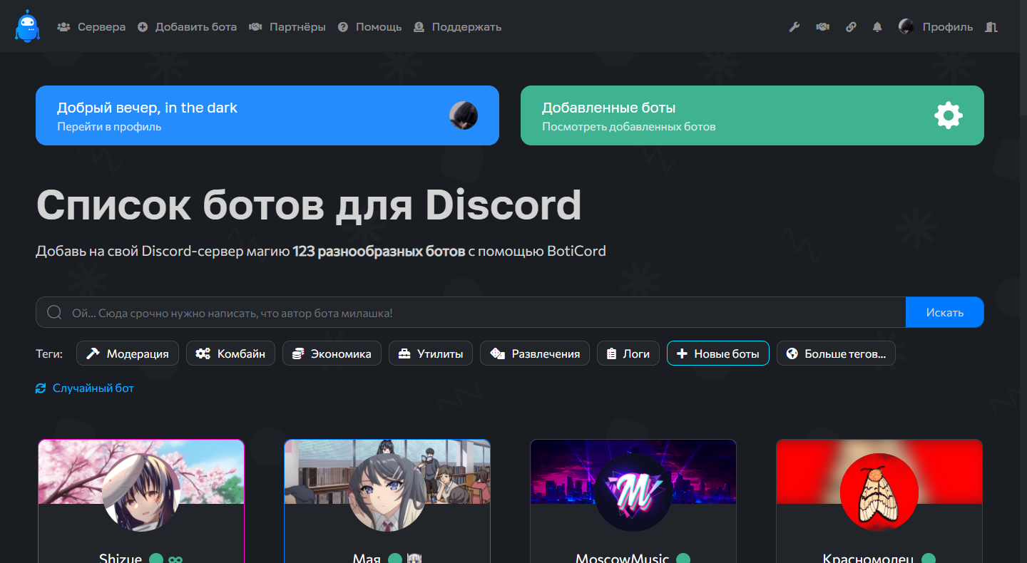
Task: Click the chain link icon in header
Action: click(851, 27)
